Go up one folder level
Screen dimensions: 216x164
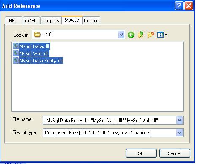[x=140, y=35]
